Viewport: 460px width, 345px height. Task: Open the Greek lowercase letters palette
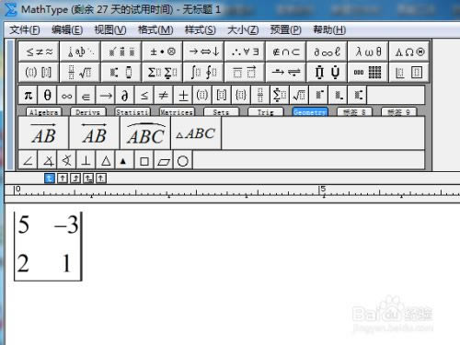click(368, 52)
